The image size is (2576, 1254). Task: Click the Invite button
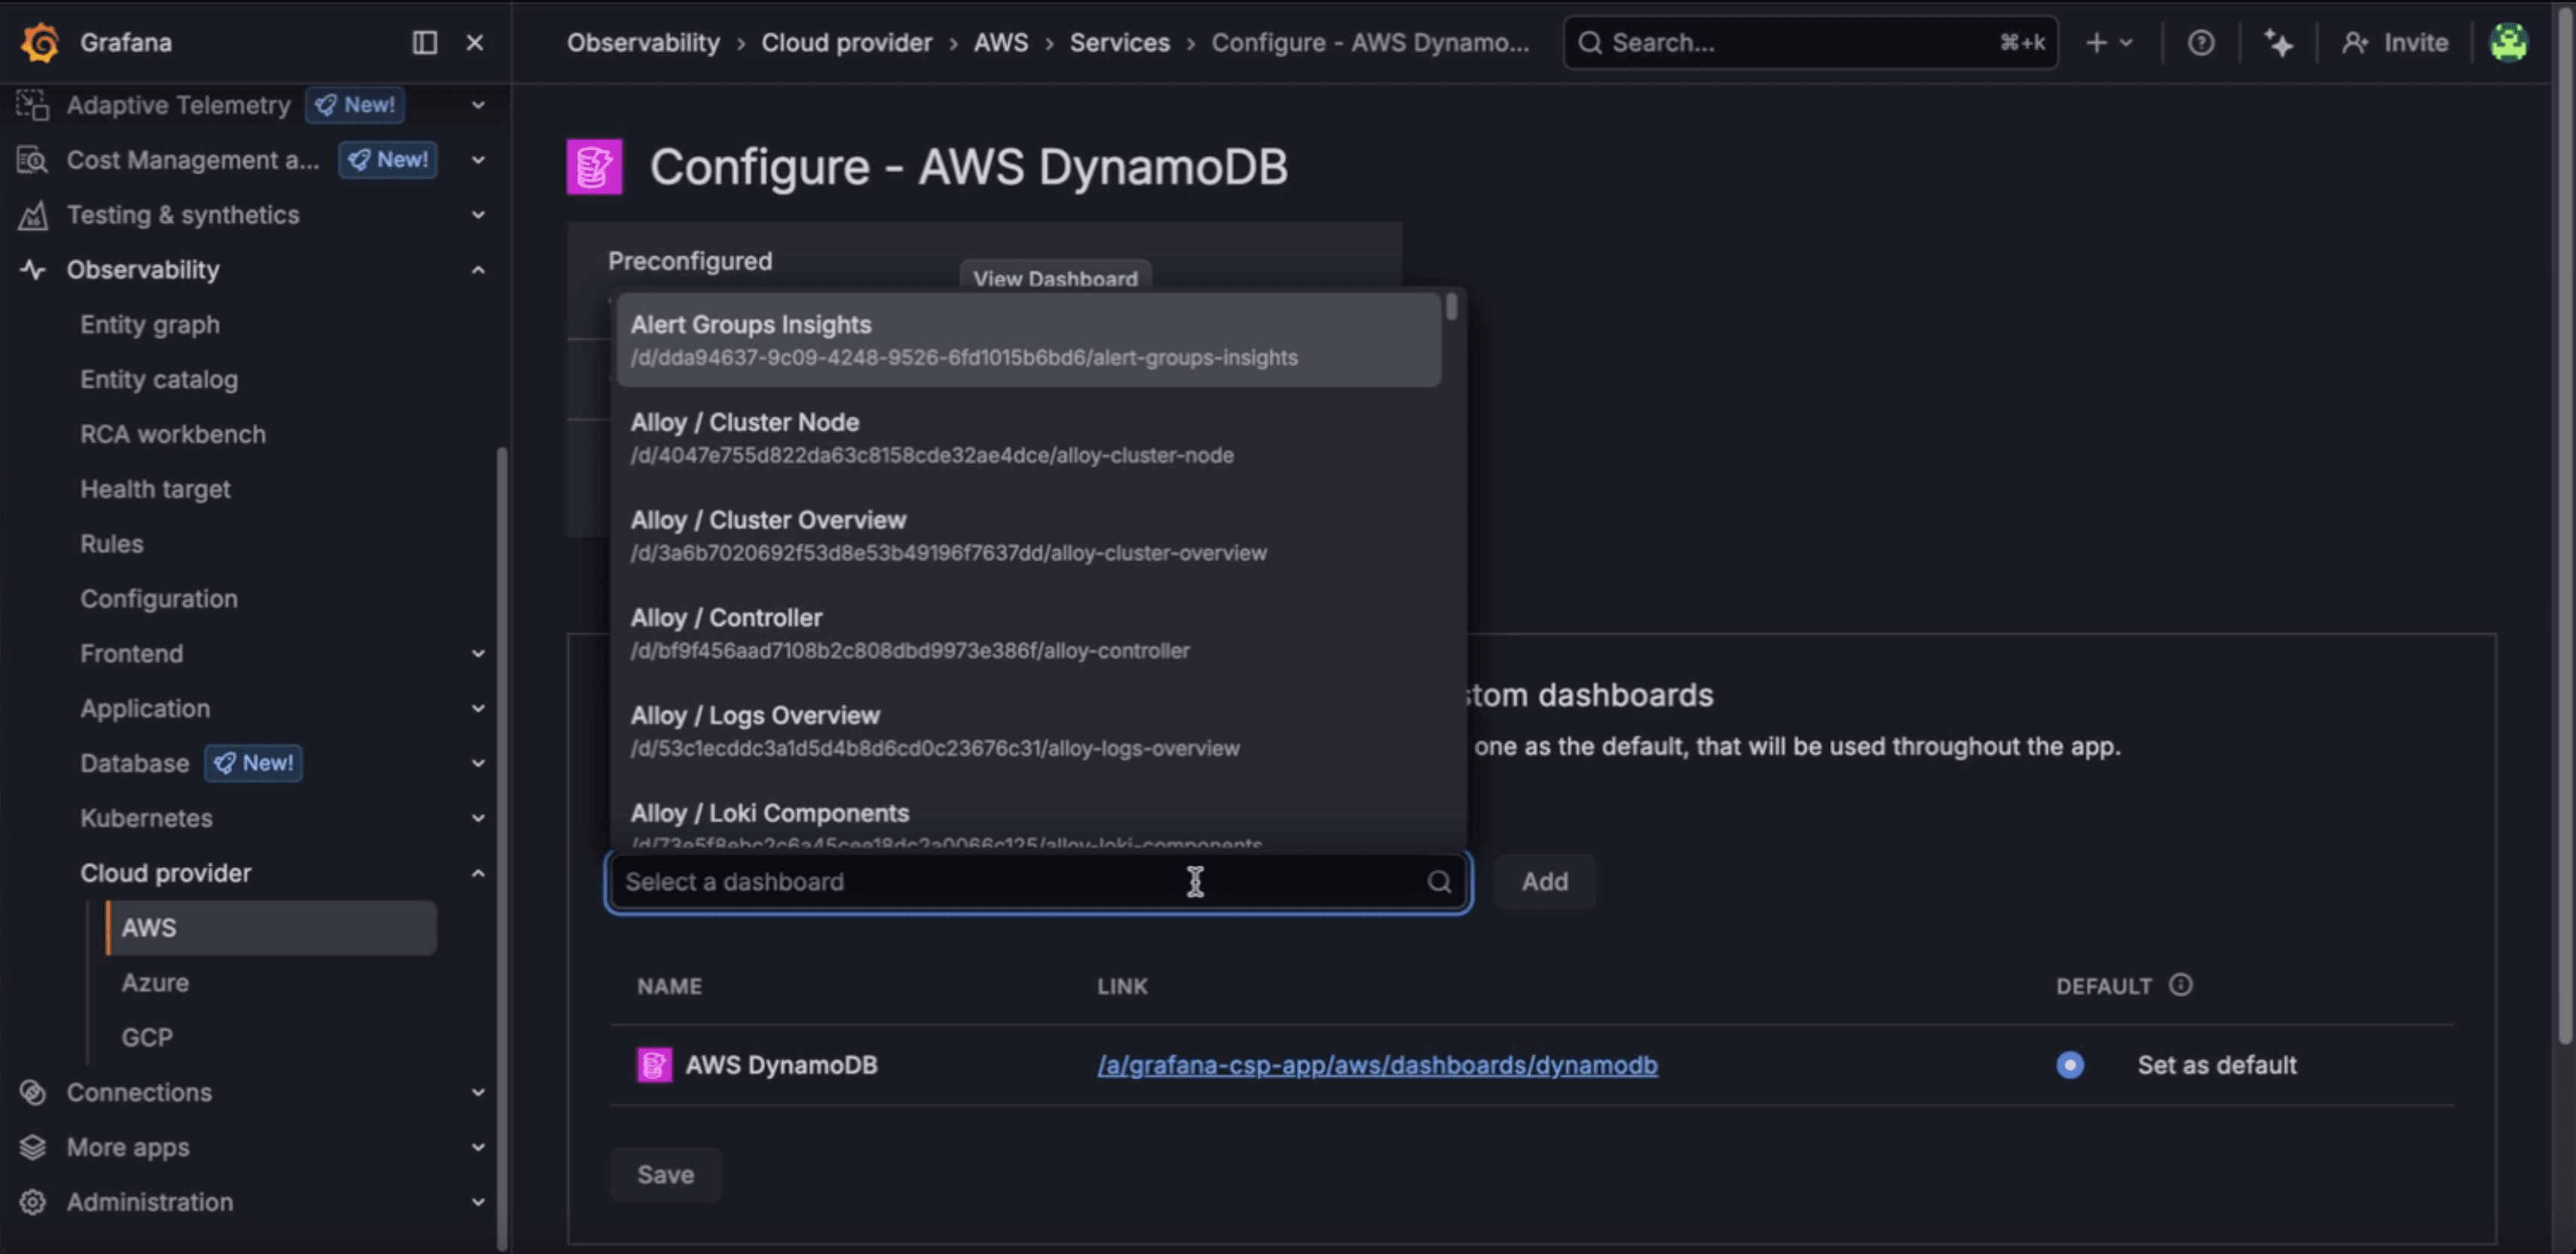[2395, 43]
